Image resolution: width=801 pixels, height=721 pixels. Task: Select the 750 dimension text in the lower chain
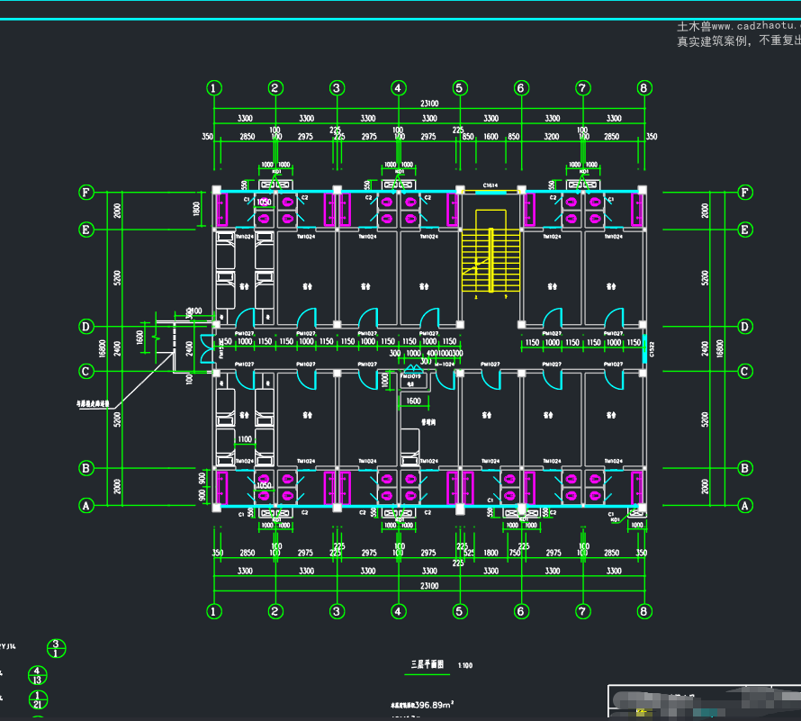pos(515,553)
